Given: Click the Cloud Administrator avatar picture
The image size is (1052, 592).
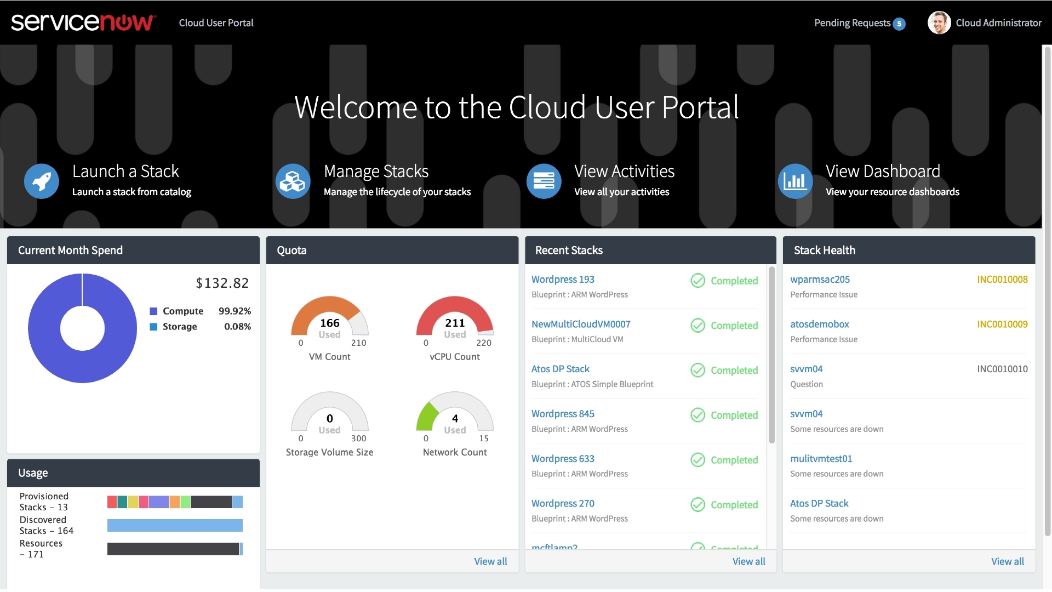Looking at the screenshot, I should [939, 23].
